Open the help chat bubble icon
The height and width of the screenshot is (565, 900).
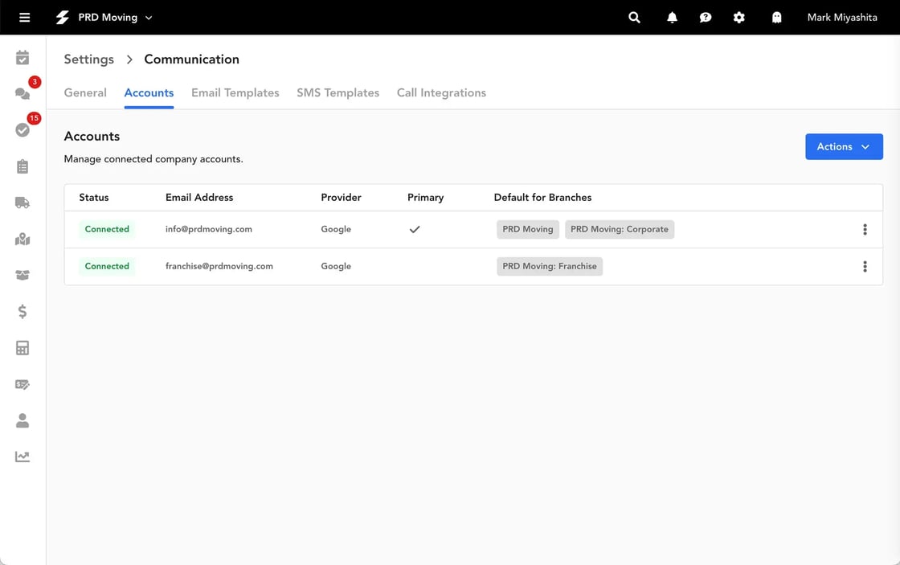(x=706, y=17)
